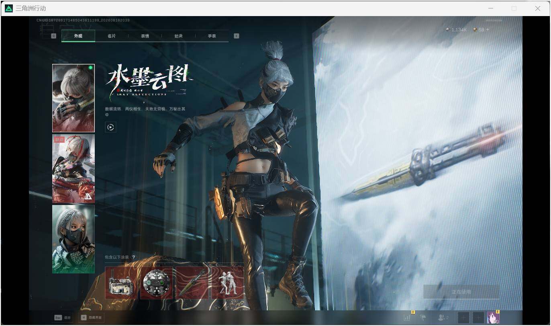
Task: Open the 手表 tab
Action: click(212, 36)
